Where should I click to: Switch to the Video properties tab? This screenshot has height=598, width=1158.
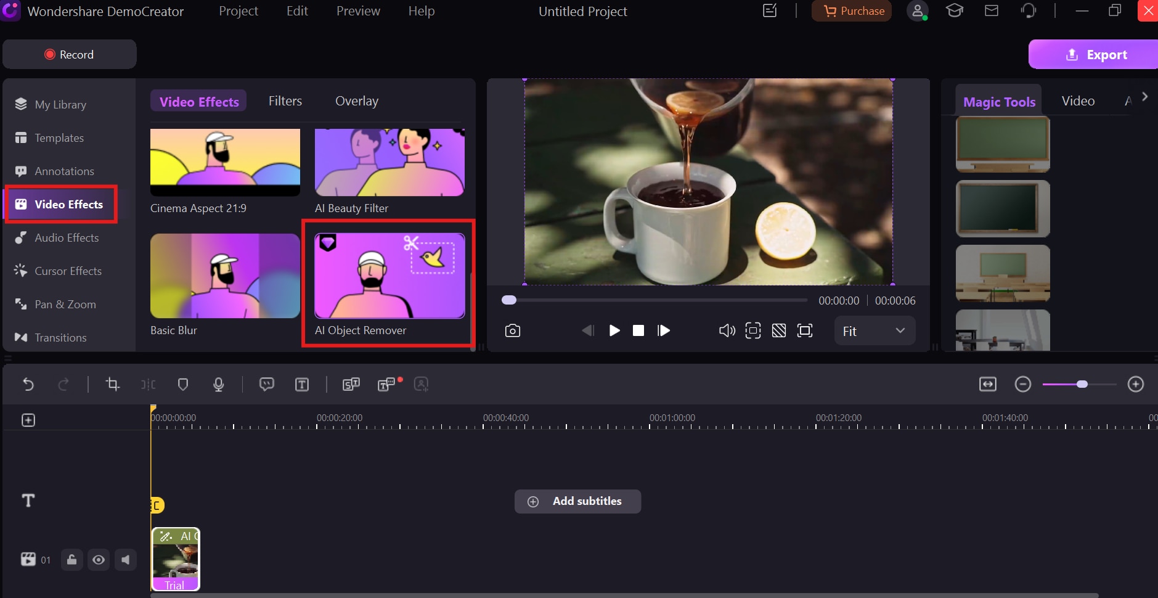(x=1078, y=101)
